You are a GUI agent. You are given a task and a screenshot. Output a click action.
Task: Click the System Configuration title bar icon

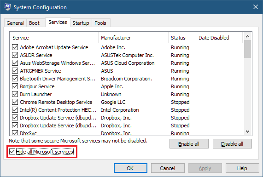7,7
